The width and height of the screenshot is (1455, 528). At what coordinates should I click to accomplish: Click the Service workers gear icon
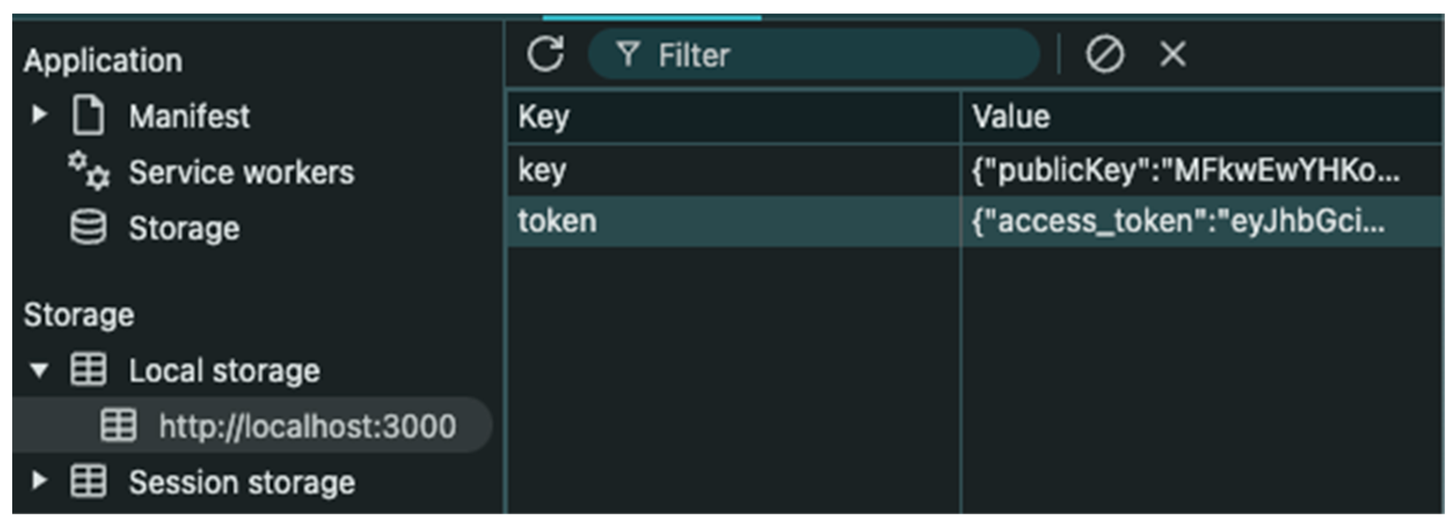click(x=88, y=171)
